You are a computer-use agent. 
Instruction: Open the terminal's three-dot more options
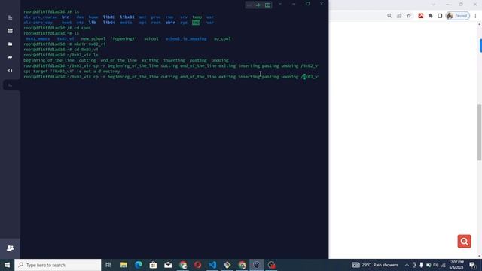pos(249,5)
